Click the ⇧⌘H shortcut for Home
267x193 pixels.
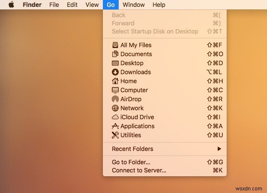(x=215, y=81)
